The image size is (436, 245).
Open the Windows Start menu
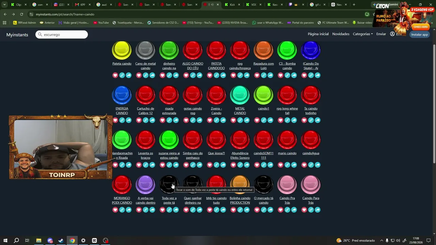click(5, 241)
